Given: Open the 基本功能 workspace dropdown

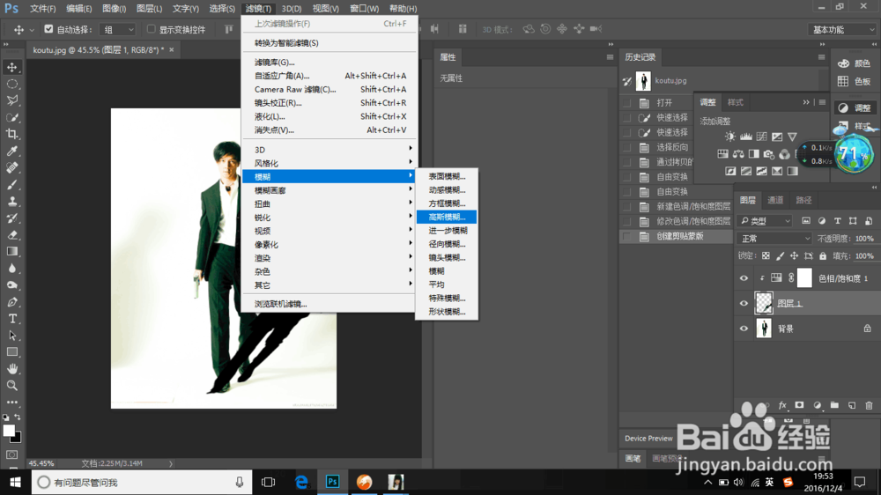Looking at the screenshot, I should coord(842,29).
